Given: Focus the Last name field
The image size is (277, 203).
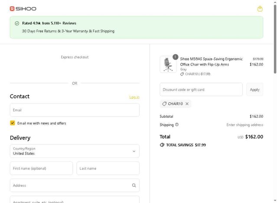Looking at the screenshot, I should pyautogui.click(x=108, y=168).
